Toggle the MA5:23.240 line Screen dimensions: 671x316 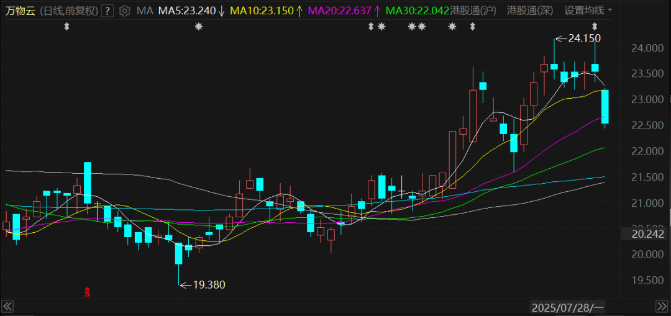192,11
